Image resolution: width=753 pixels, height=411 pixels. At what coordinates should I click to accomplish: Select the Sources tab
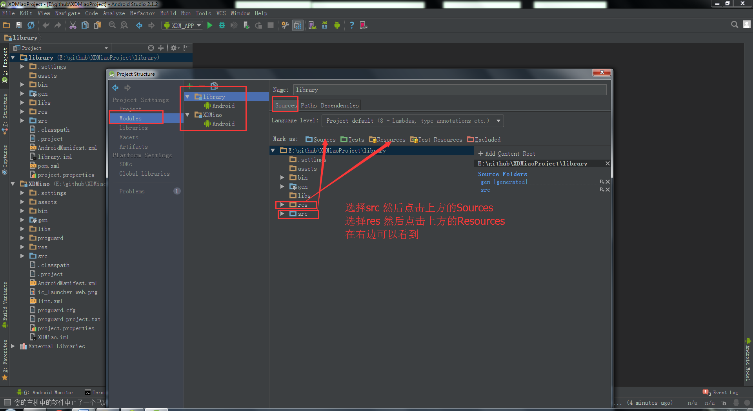point(286,105)
